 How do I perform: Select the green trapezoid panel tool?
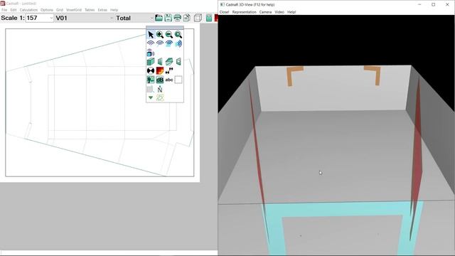click(178, 62)
